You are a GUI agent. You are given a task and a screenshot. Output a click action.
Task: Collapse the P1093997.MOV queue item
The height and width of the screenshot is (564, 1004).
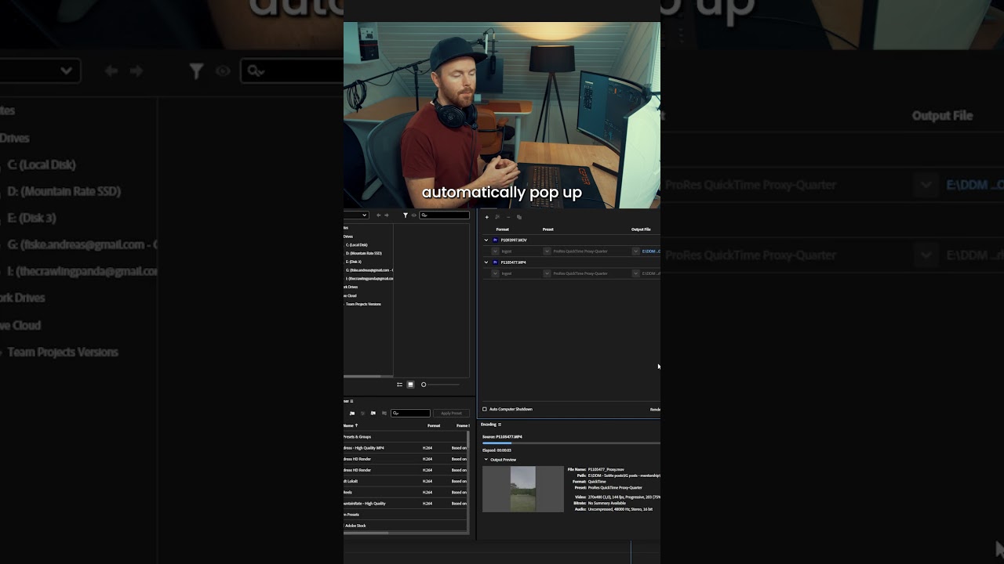pyautogui.click(x=486, y=240)
